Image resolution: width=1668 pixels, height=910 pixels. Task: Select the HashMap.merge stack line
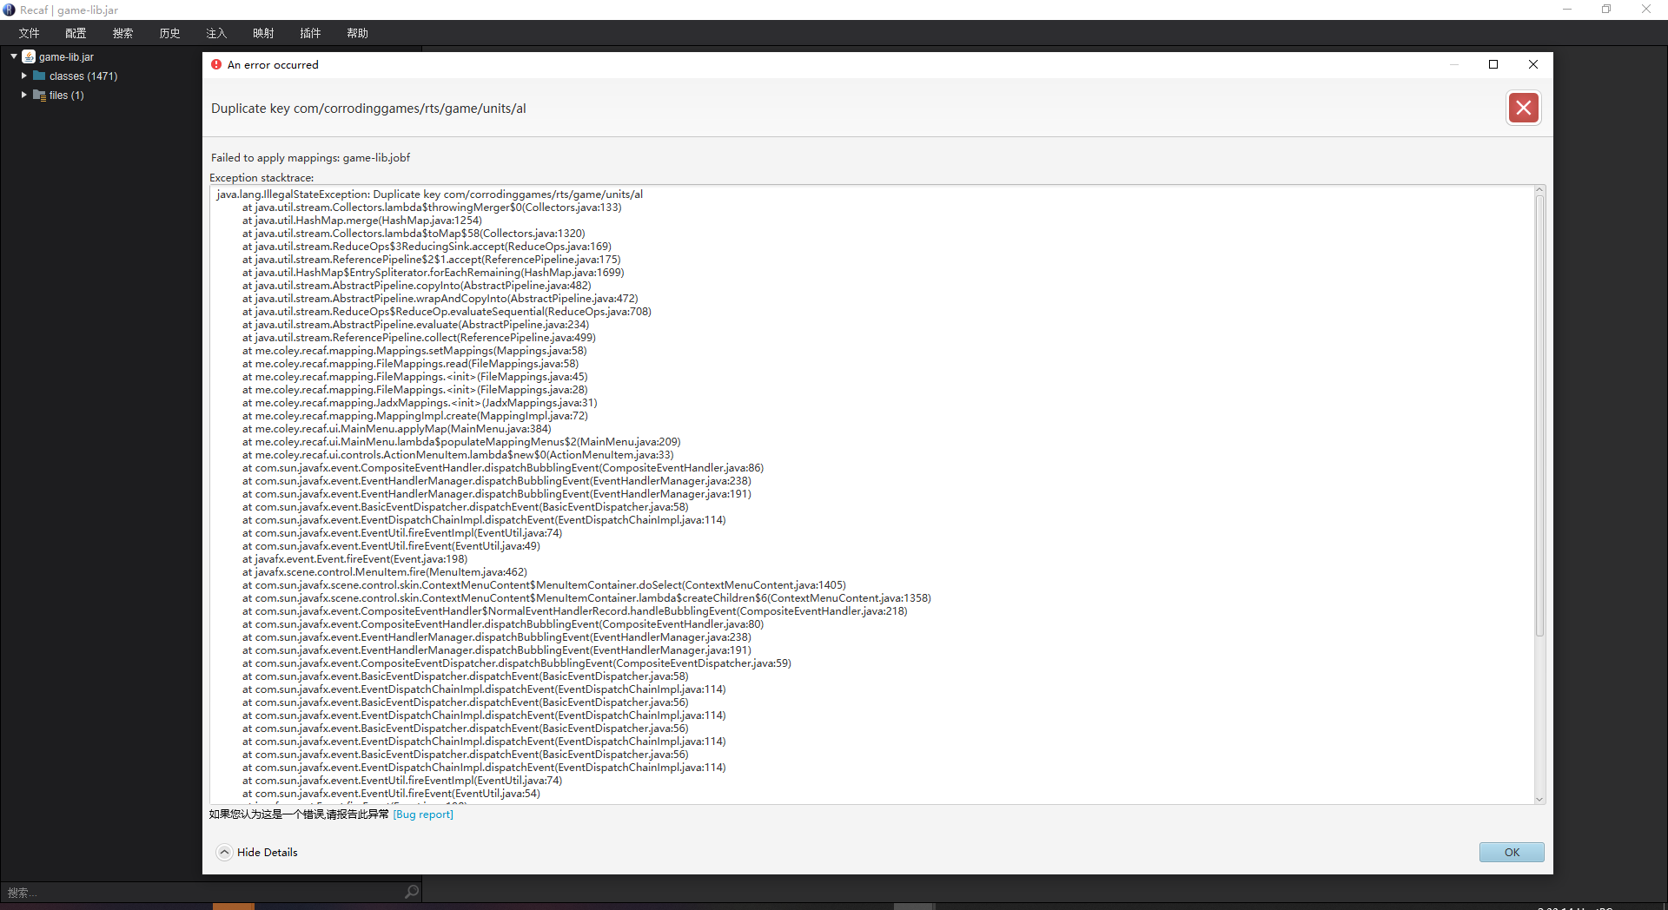pyautogui.click(x=361, y=221)
